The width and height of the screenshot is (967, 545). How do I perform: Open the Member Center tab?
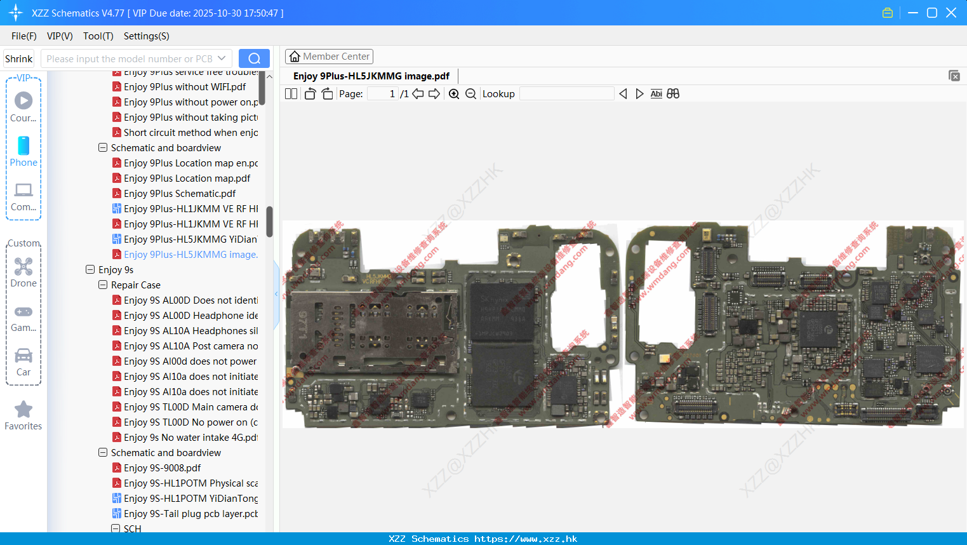pos(329,57)
